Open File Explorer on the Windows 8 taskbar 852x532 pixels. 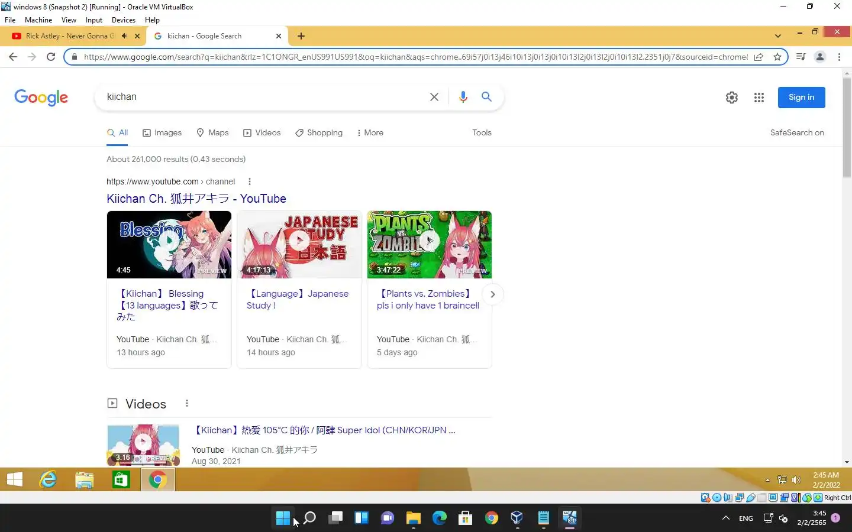[x=85, y=479]
